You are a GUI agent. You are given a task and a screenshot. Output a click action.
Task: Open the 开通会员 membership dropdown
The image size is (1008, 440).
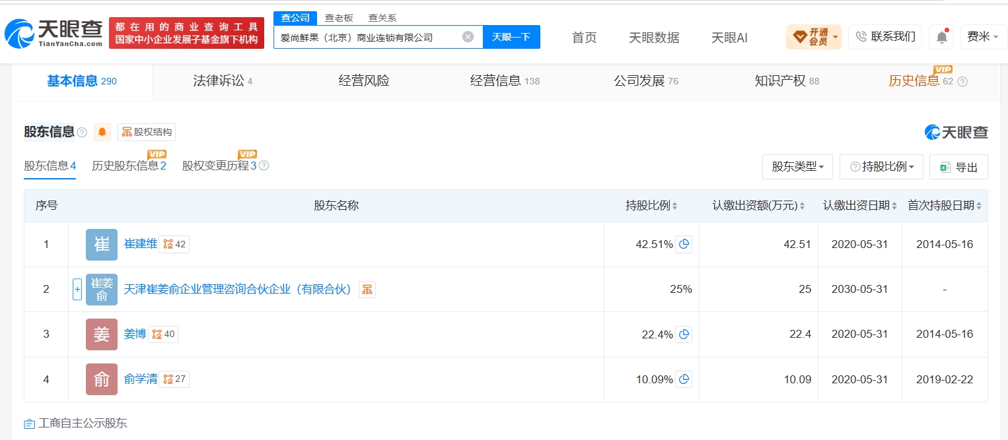(814, 37)
